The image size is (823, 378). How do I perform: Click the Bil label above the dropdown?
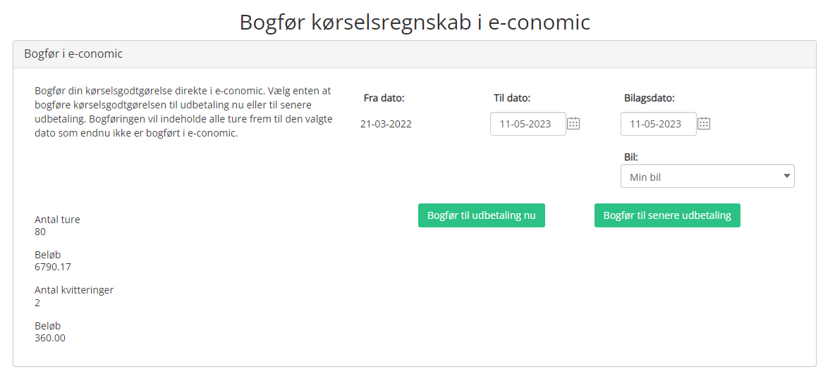(631, 156)
